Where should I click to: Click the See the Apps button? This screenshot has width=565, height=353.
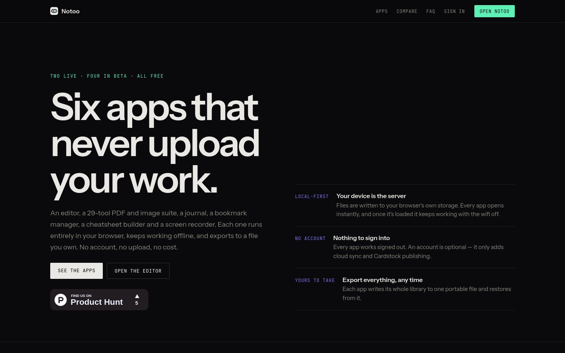coord(77,271)
